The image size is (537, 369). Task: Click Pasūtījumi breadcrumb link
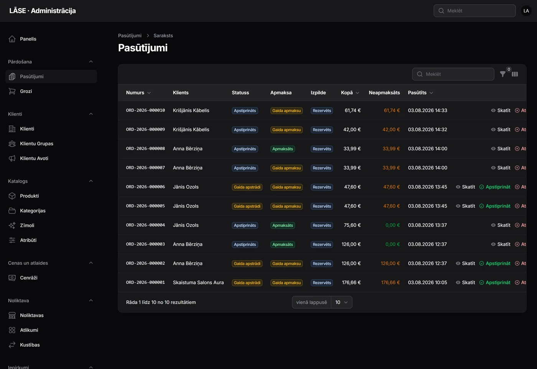(130, 36)
